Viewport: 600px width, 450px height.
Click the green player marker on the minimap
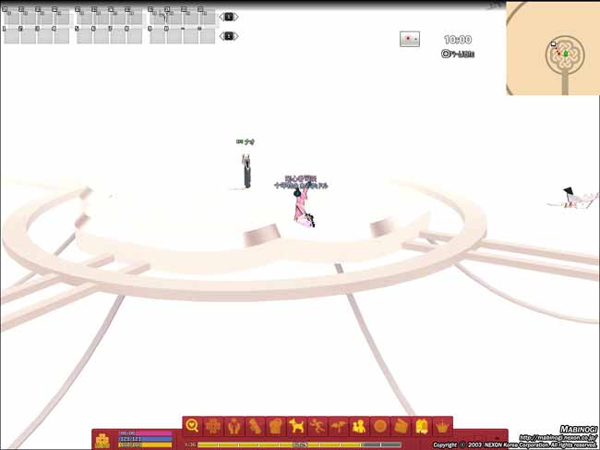tap(566, 54)
